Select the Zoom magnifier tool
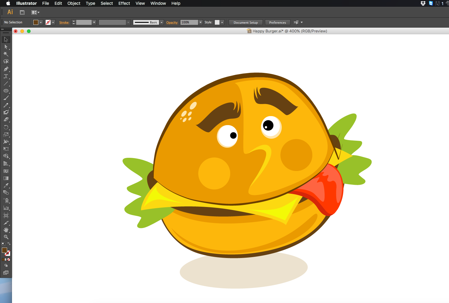Viewport: 449px width, 303px height. coord(6,237)
